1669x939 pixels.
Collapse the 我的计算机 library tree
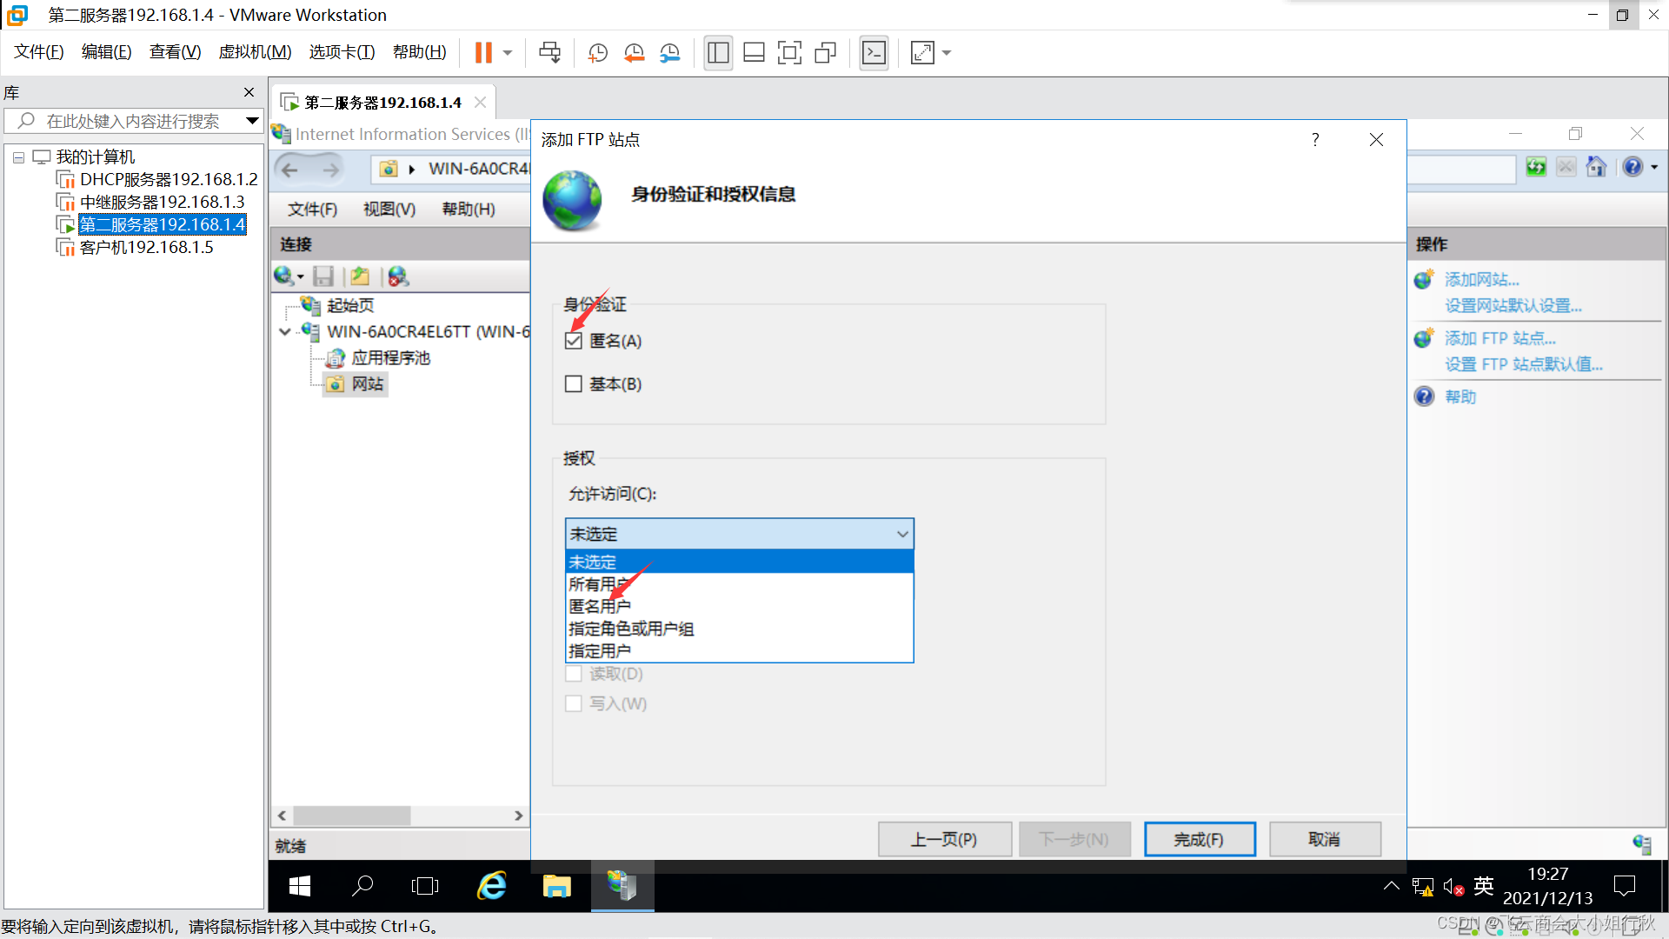[18, 157]
